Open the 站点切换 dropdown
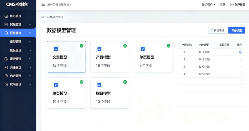 (x=208, y=5)
